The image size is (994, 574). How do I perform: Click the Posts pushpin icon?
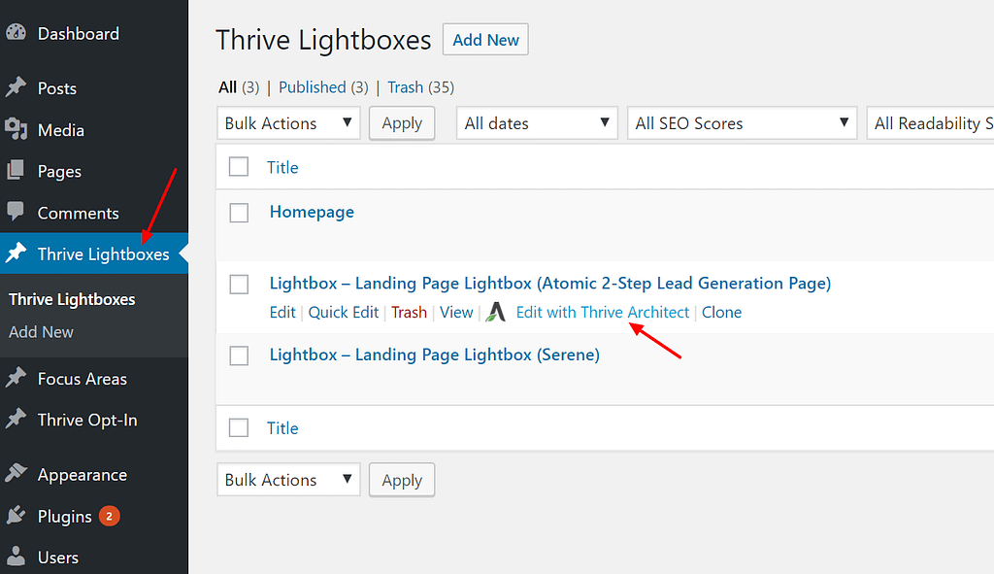[x=16, y=88]
